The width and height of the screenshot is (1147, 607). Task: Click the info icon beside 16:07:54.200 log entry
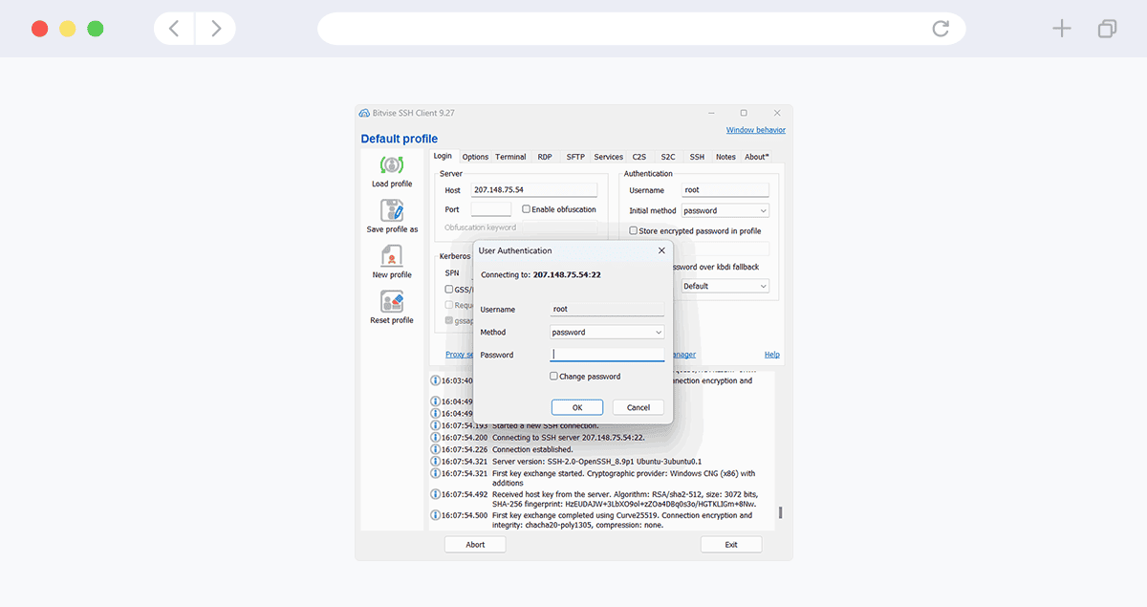(435, 438)
